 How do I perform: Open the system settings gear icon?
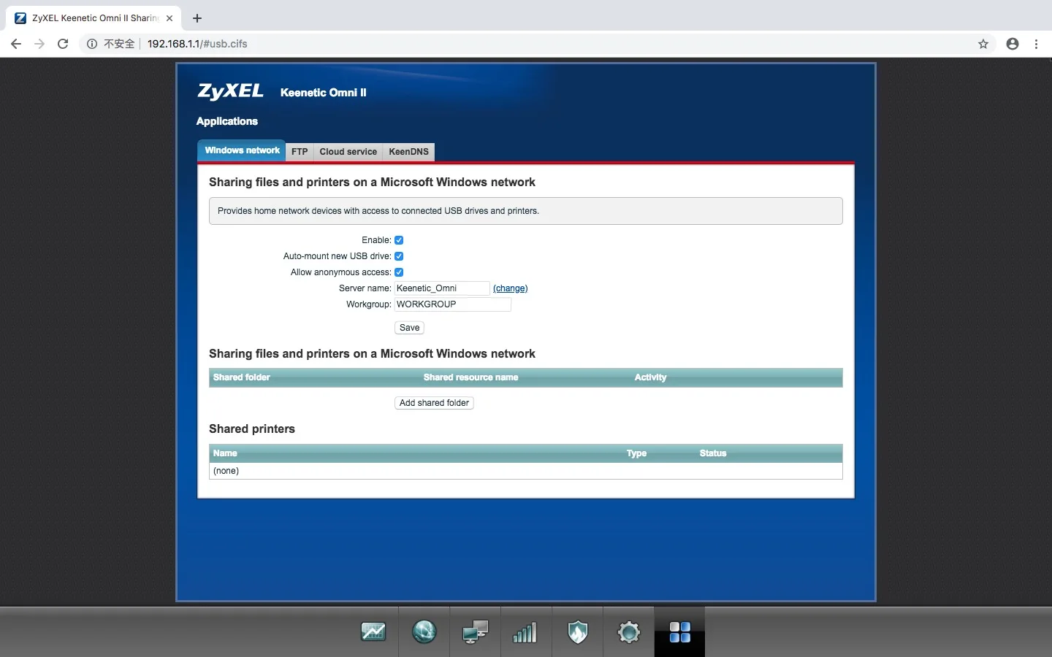[628, 631]
